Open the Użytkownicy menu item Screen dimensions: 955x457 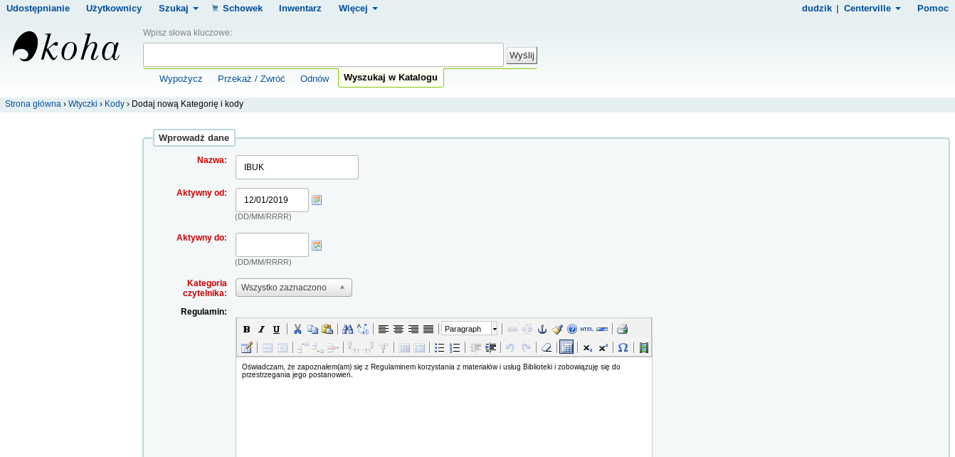114,9
